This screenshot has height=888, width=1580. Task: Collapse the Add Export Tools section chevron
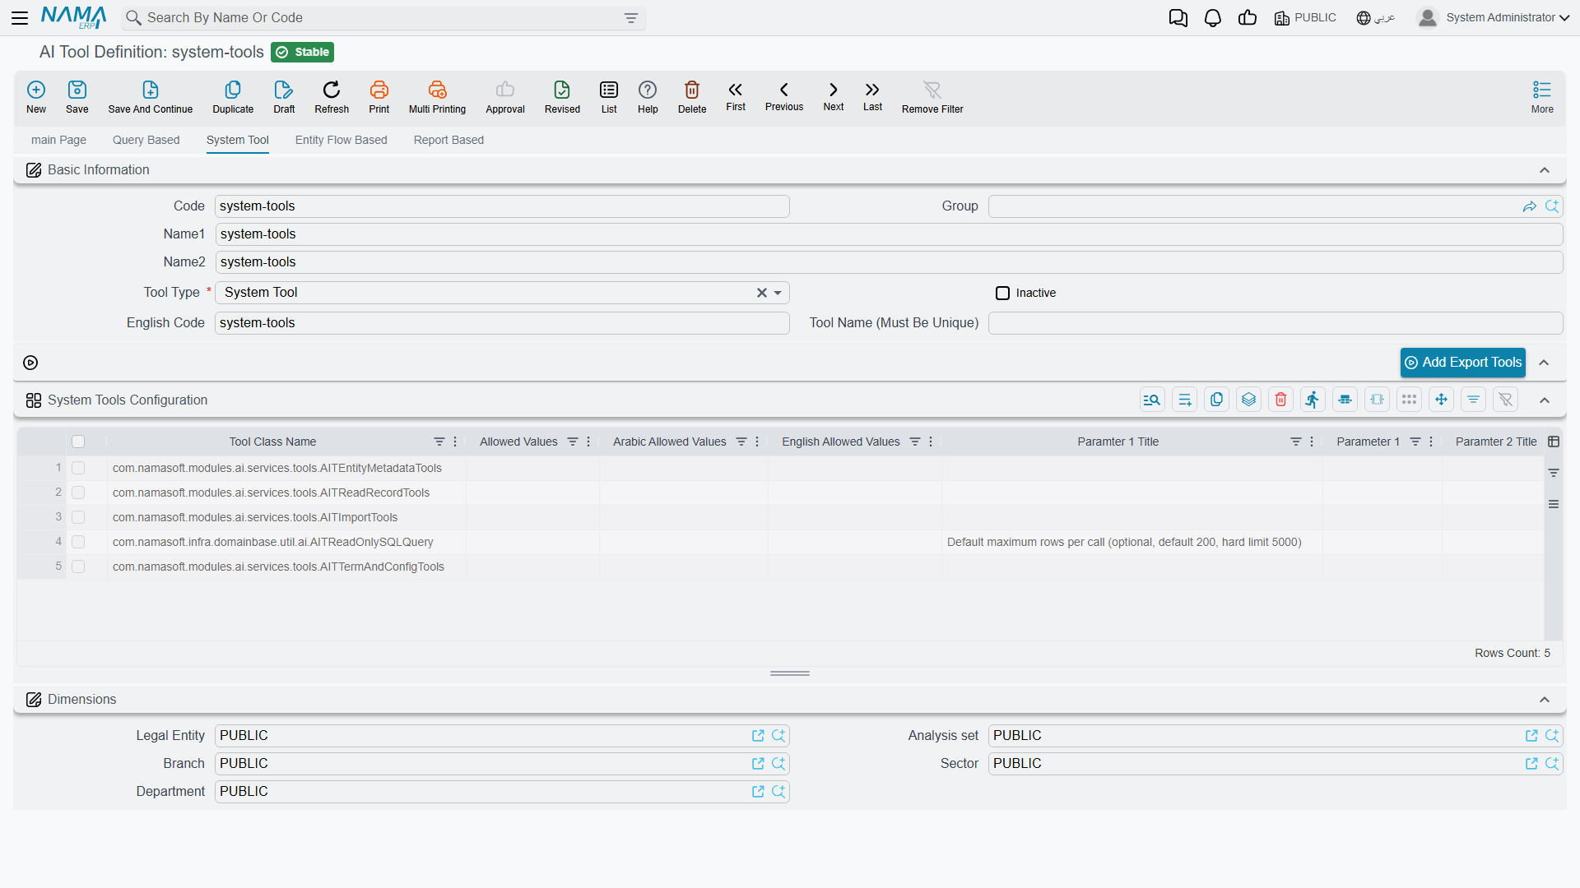[1545, 363]
